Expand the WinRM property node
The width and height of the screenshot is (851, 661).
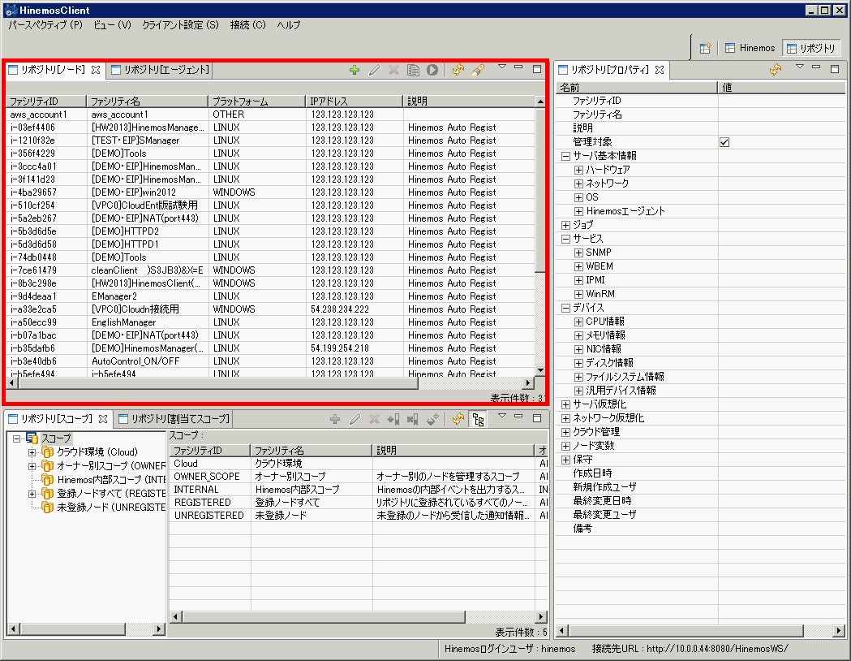[578, 295]
